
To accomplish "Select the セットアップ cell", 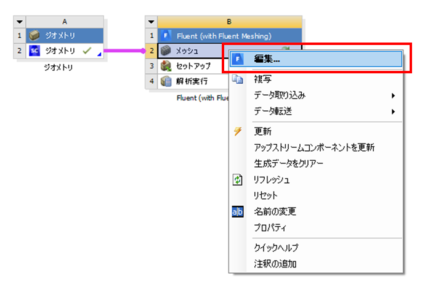I will (193, 66).
